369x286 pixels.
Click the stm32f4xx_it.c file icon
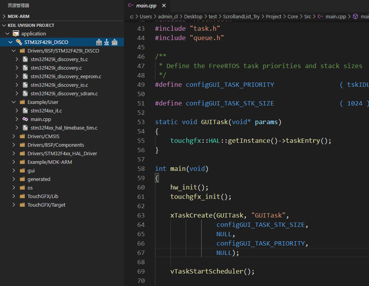25,111
